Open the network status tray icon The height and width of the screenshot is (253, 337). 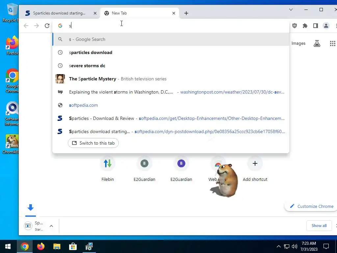point(287,246)
